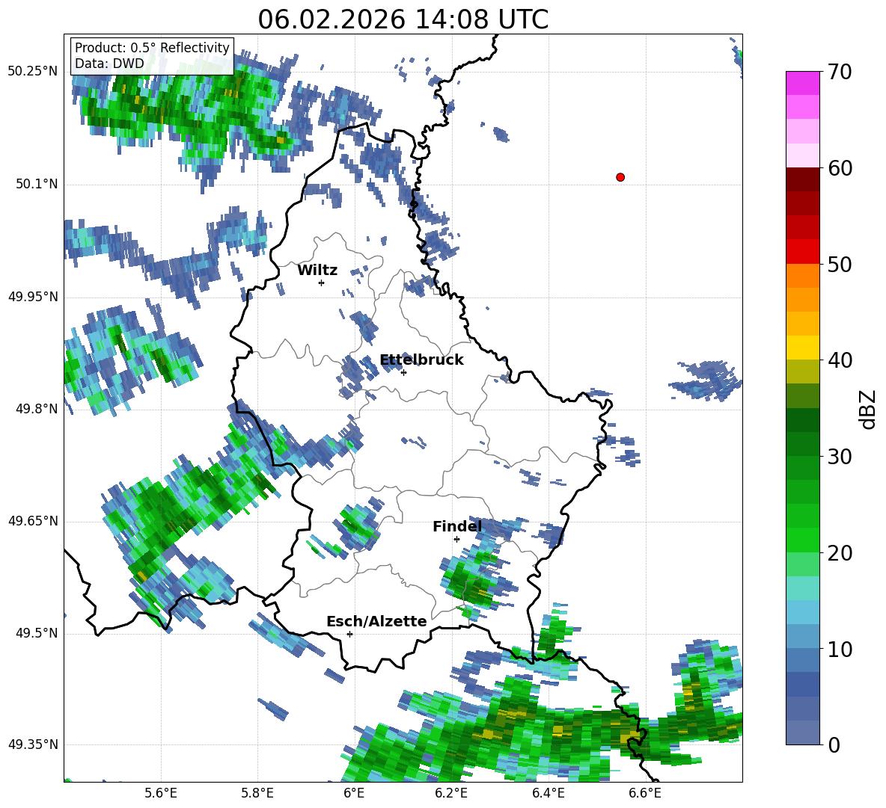Viewport: 886px width, 808px height.
Task: Click the 49.5°N latitude tick label
Action: pyautogui.click(x=37, y=633)
